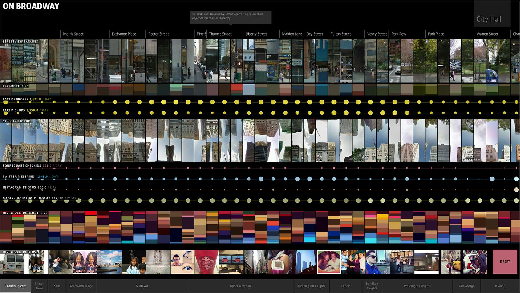This screenshot has height=293, width=520.
Task: Select the Morris Street label
Action: [73, 34]
